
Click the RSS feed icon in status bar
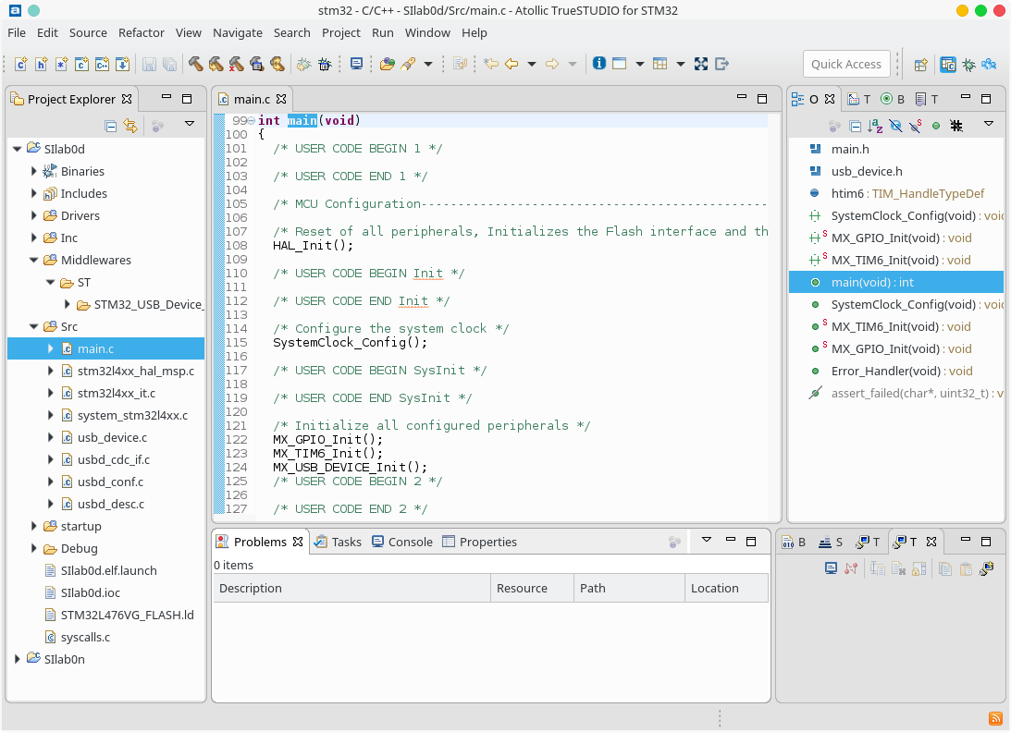(995, 718)
